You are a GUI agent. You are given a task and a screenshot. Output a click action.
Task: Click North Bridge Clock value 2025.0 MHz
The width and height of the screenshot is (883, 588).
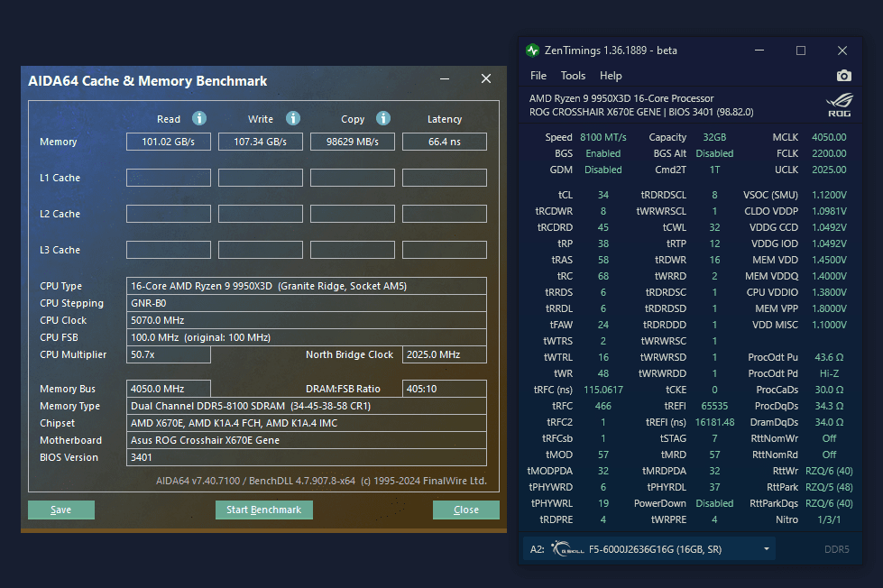pos(445,354)
